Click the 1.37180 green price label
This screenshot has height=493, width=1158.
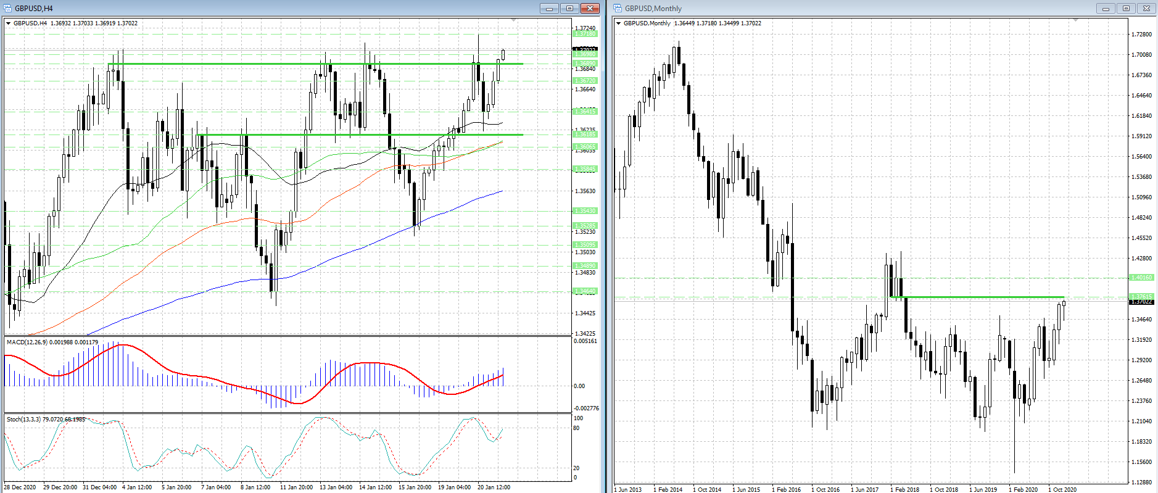coord(585,34)
